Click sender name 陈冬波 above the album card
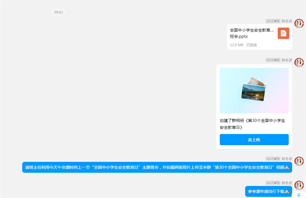 point(287,60)
